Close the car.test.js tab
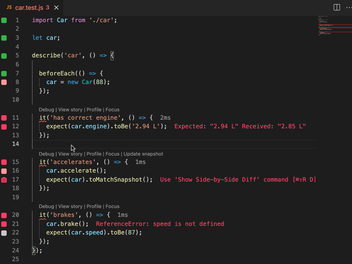 [x=56, y=7]
